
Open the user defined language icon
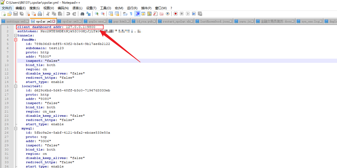point(143,14)
